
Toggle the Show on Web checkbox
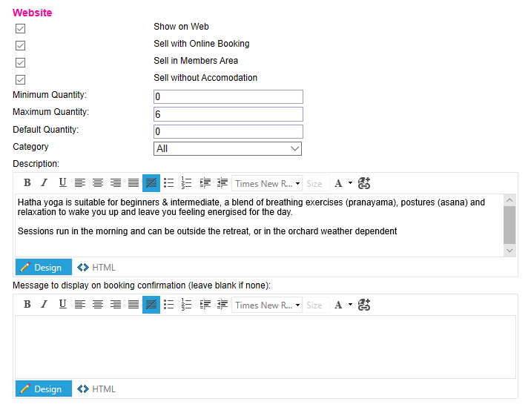[x=21, y=28]
